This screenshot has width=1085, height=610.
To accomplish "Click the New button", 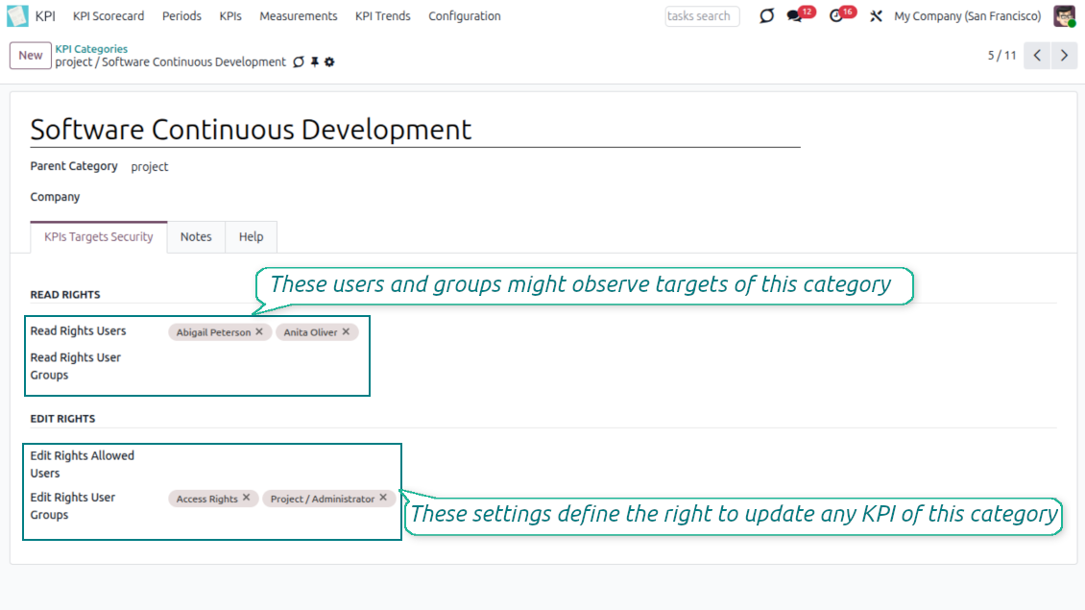I will tap(31, 56).
